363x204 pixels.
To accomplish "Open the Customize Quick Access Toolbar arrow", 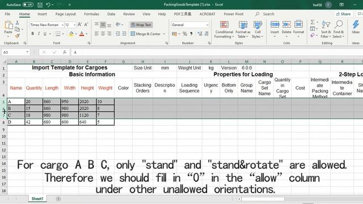I will coord(69,5).
